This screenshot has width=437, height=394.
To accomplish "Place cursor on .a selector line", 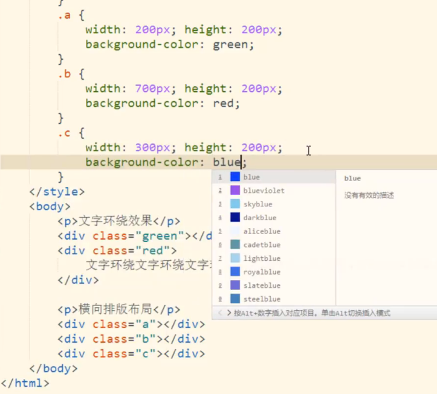I will tap(71, 16).
